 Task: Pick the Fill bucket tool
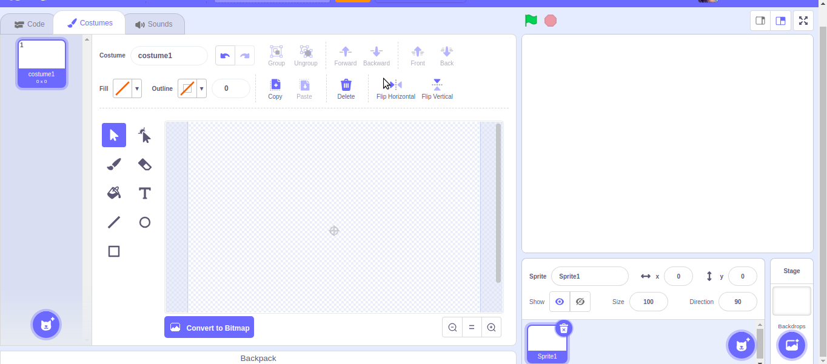pos(113,193)
